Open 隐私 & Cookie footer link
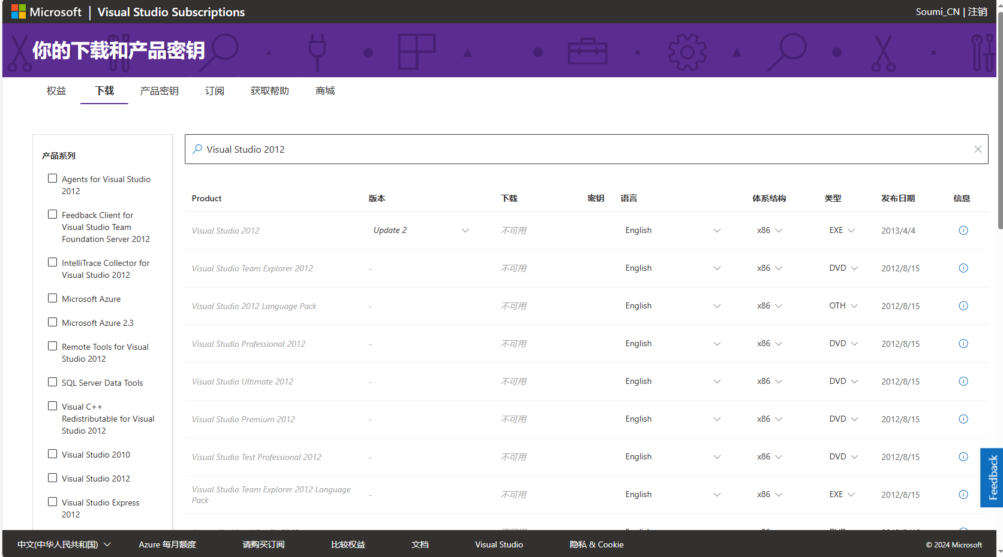This screenshot has height=557, width=1003. click(596, 544)
